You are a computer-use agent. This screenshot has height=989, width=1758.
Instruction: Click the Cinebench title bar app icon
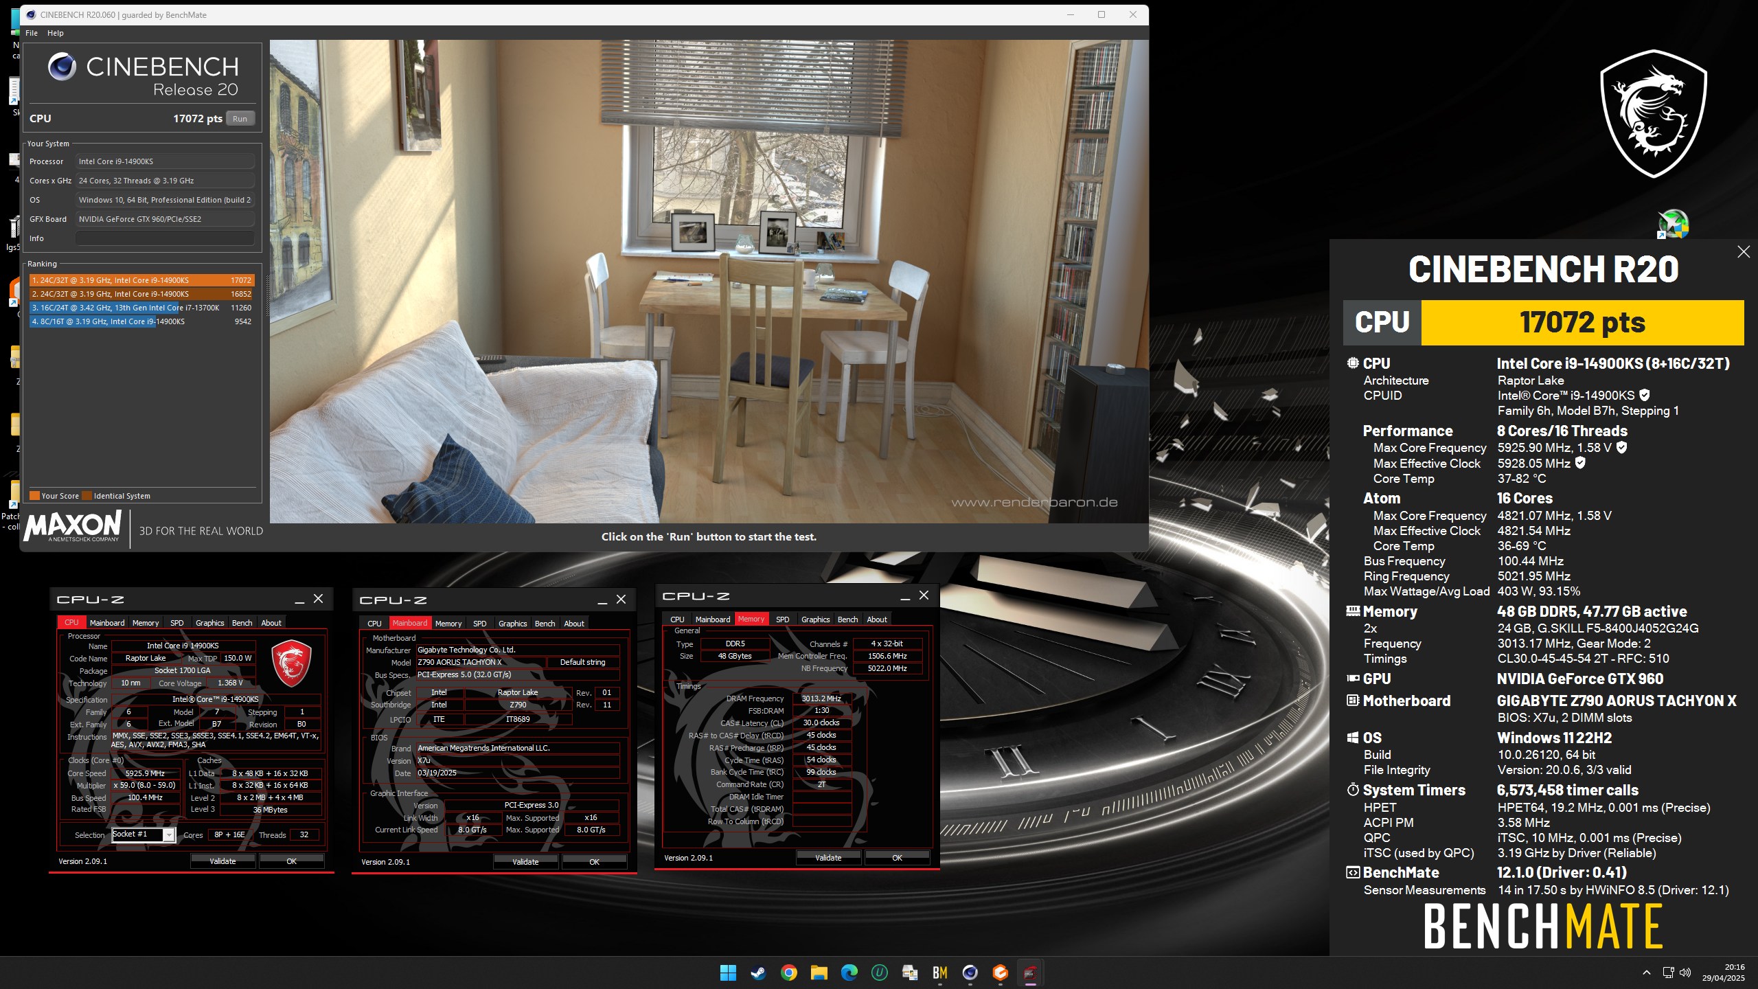[30, 14]
